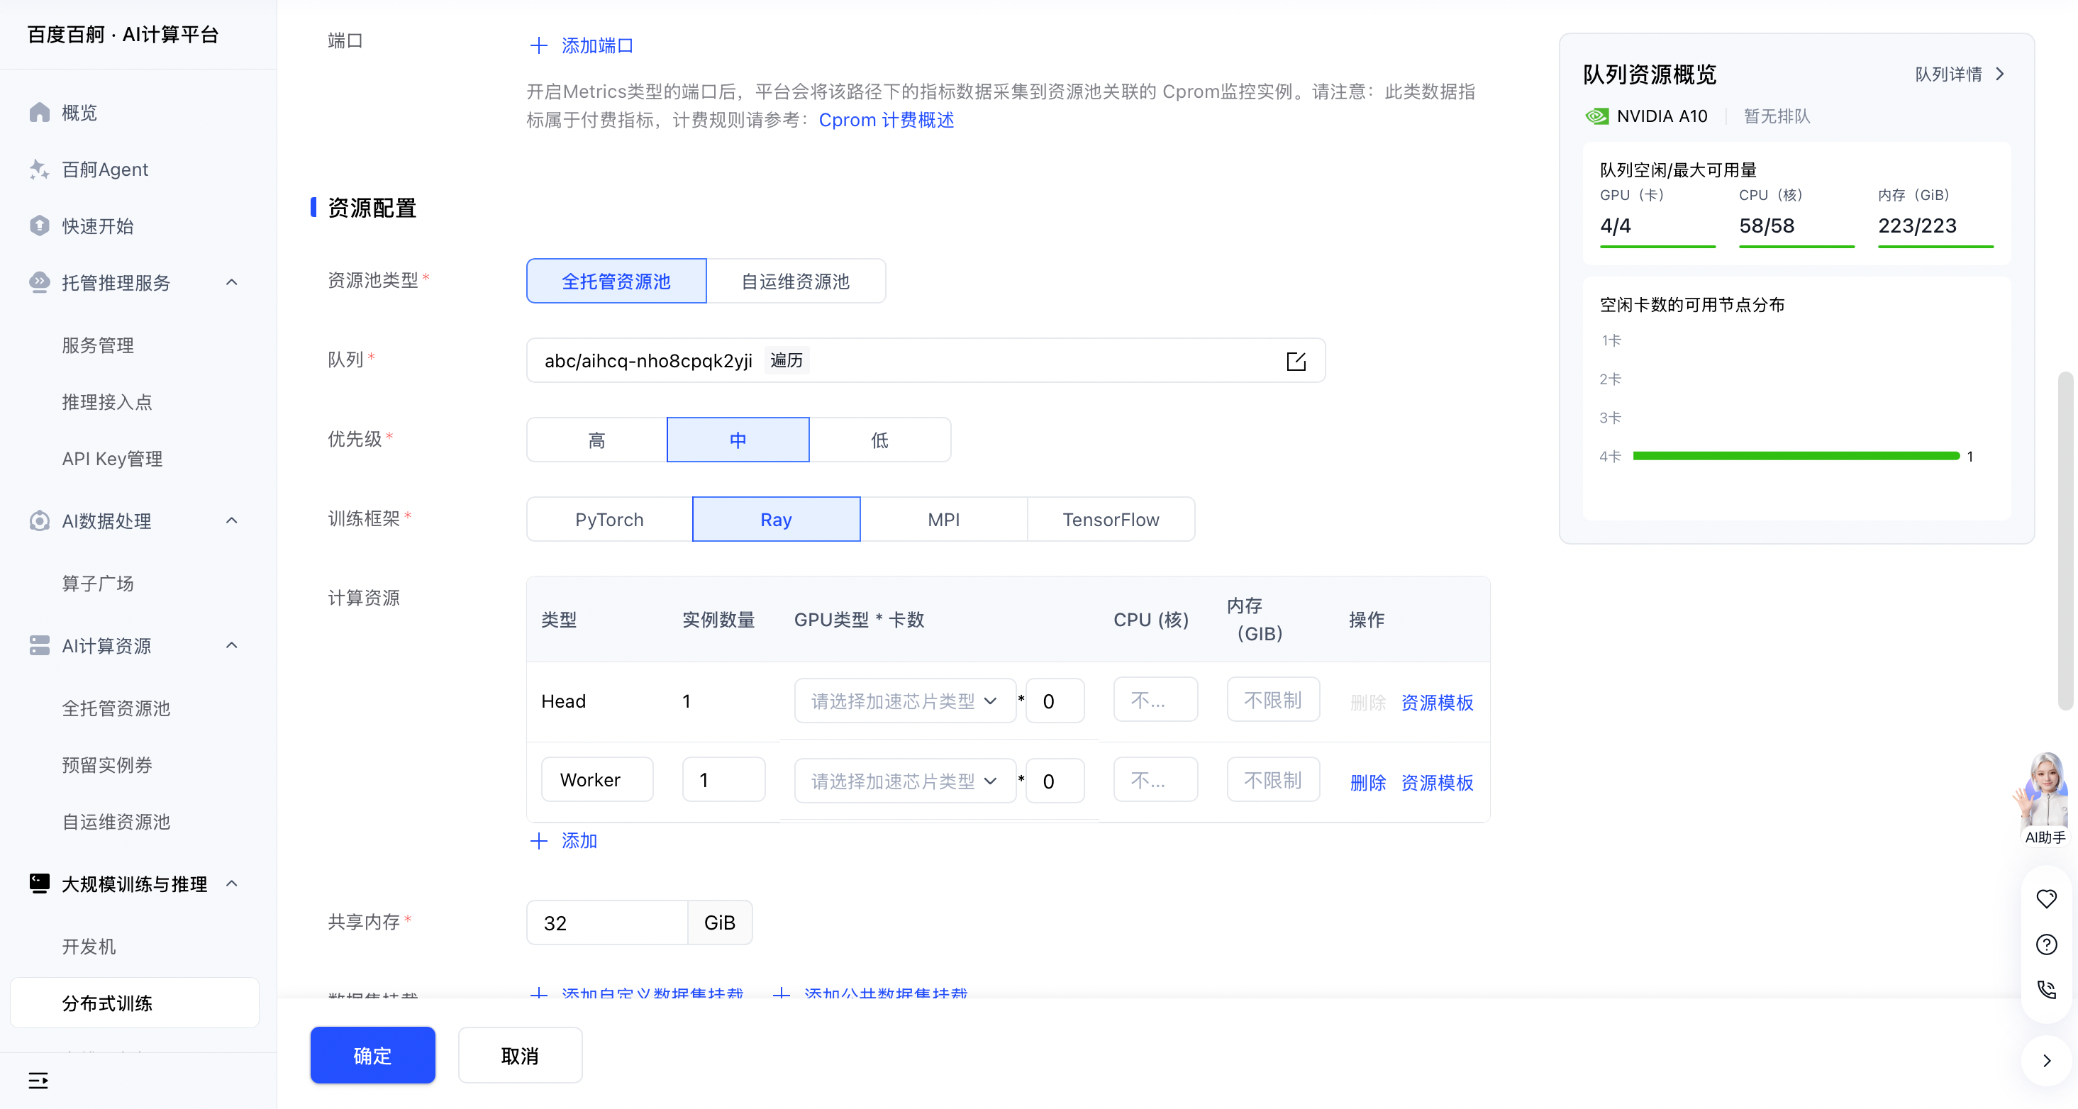
Task: Collapse the AI数据处理 menu chevron
Action: [x=231, y=520]
